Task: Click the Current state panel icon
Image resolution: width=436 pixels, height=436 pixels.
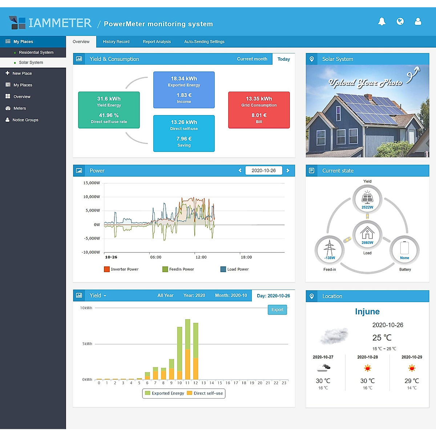Action: click(x=311, y=170)
